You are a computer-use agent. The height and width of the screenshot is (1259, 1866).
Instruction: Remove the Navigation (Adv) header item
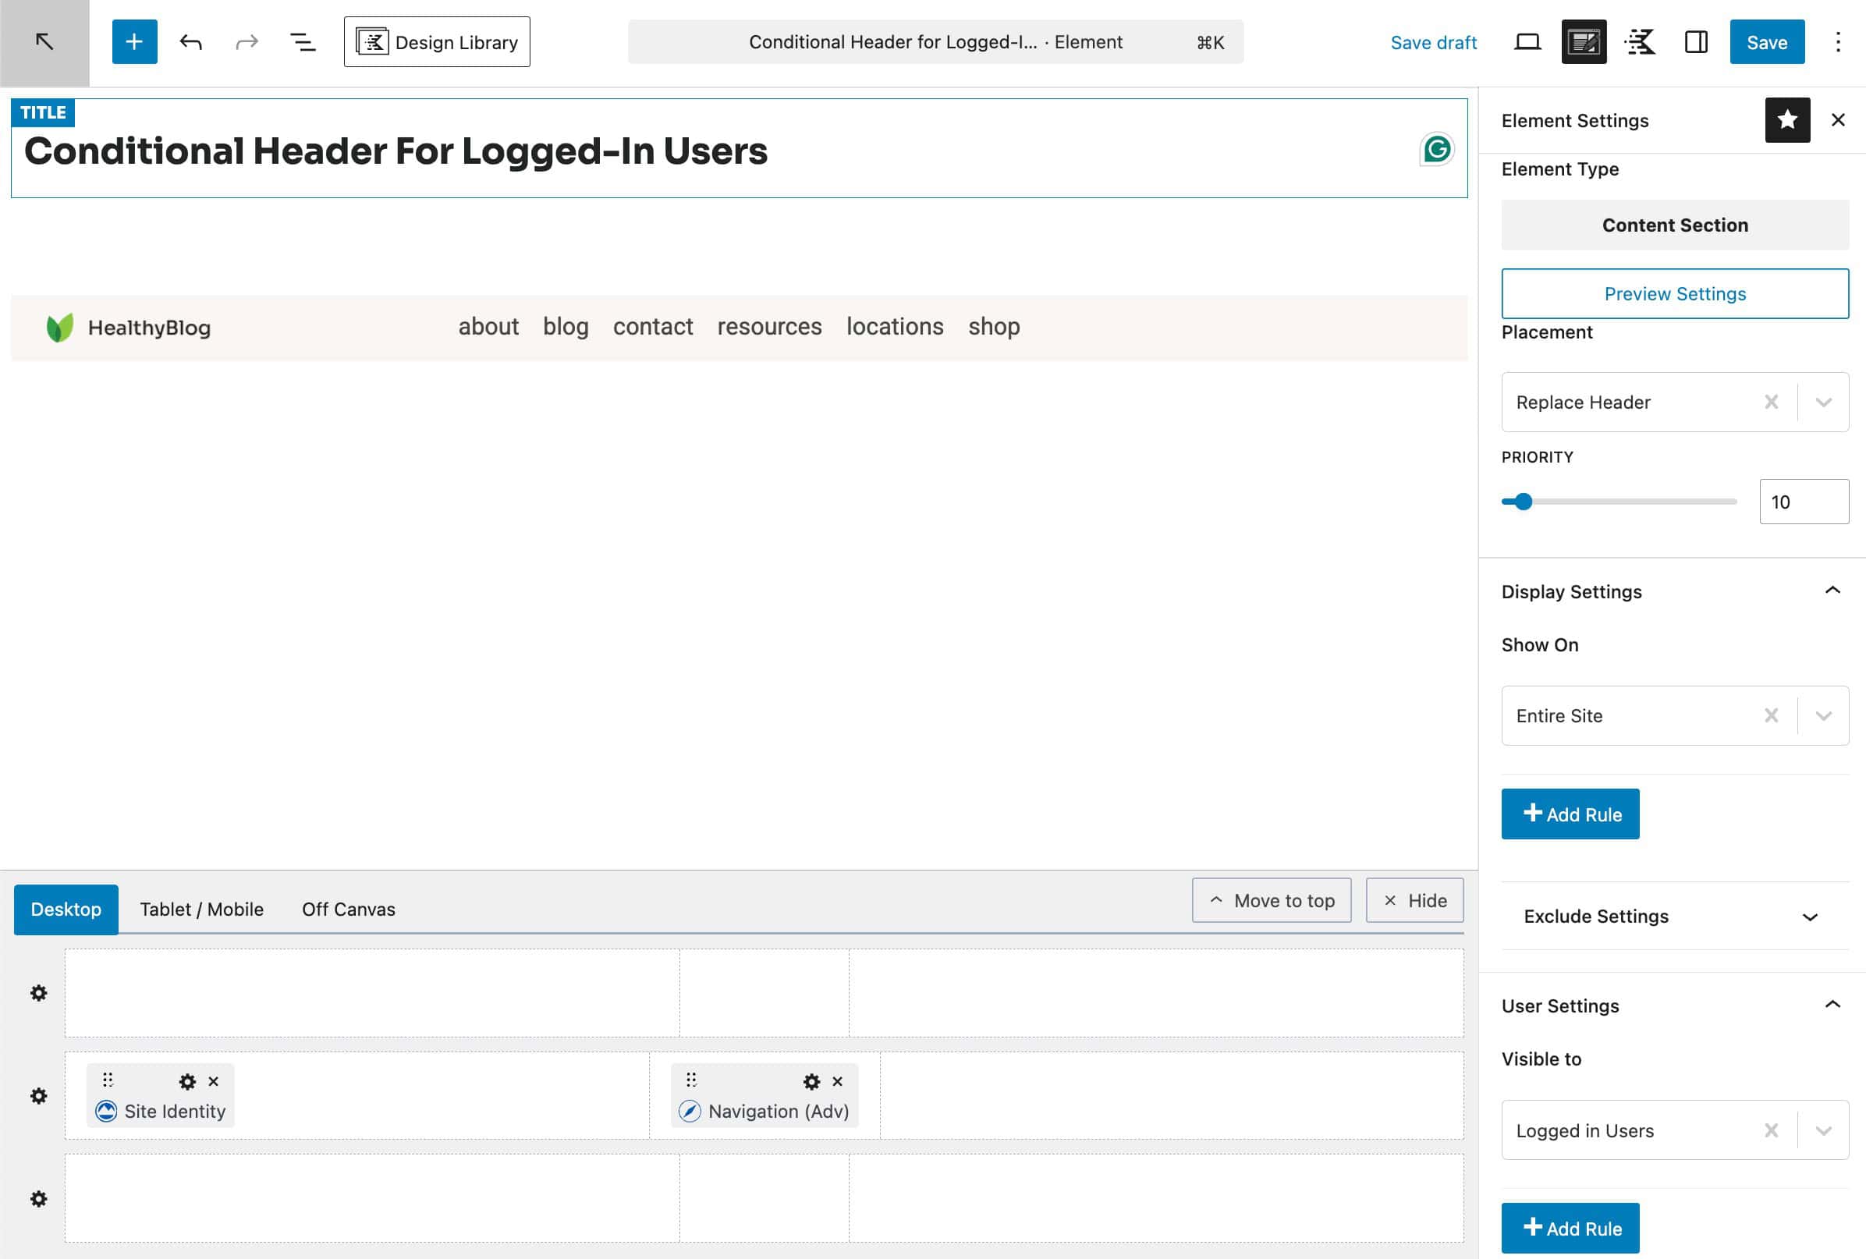coord(838,1082)
